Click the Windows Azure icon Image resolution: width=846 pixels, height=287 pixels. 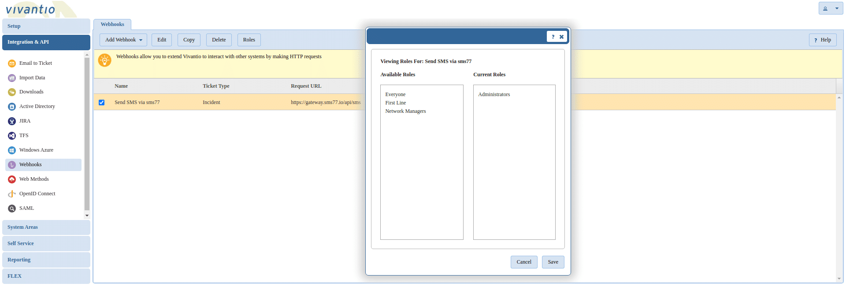tap(12, 150)
